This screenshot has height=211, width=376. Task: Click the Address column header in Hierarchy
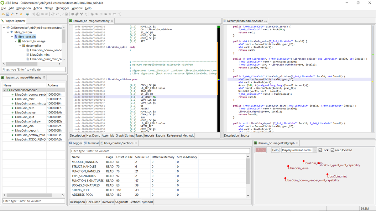[56, 85]
